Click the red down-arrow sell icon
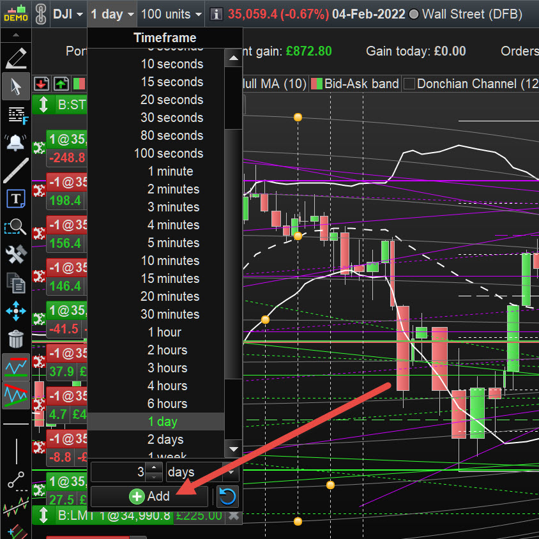 coord(42,84)
